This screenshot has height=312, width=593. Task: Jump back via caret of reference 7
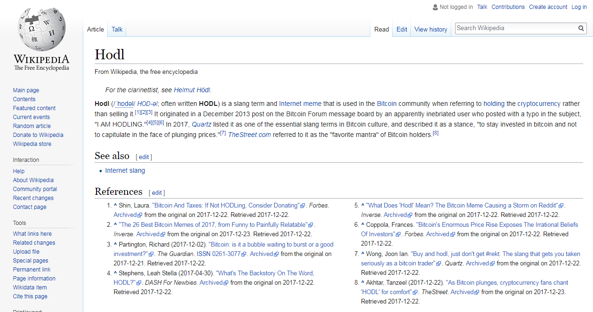(363, 254)
